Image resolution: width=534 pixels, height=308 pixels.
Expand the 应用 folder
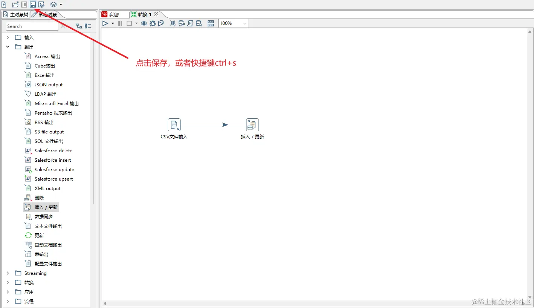click(x=8, y=292)
